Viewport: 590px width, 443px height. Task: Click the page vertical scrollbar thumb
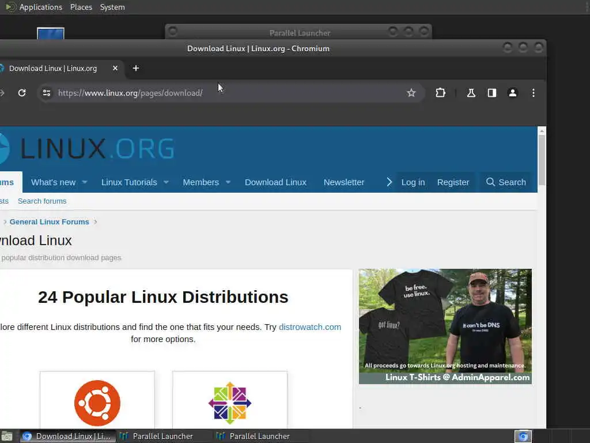pos(542,160)
